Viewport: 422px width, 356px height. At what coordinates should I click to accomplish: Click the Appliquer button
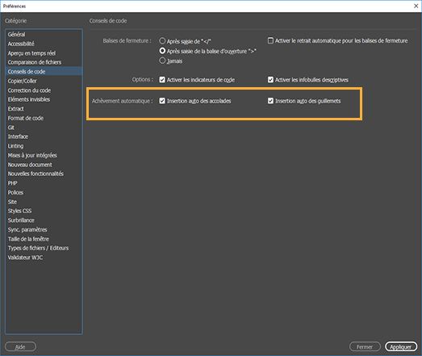tap(401, 346)
